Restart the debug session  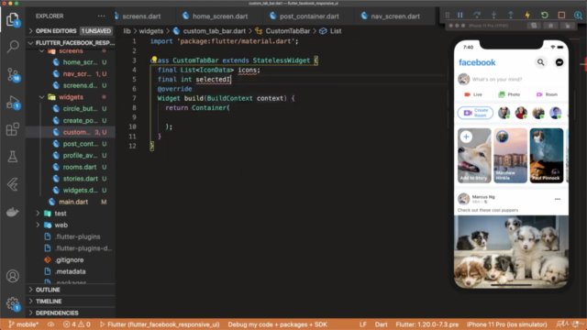pos(545,15)
